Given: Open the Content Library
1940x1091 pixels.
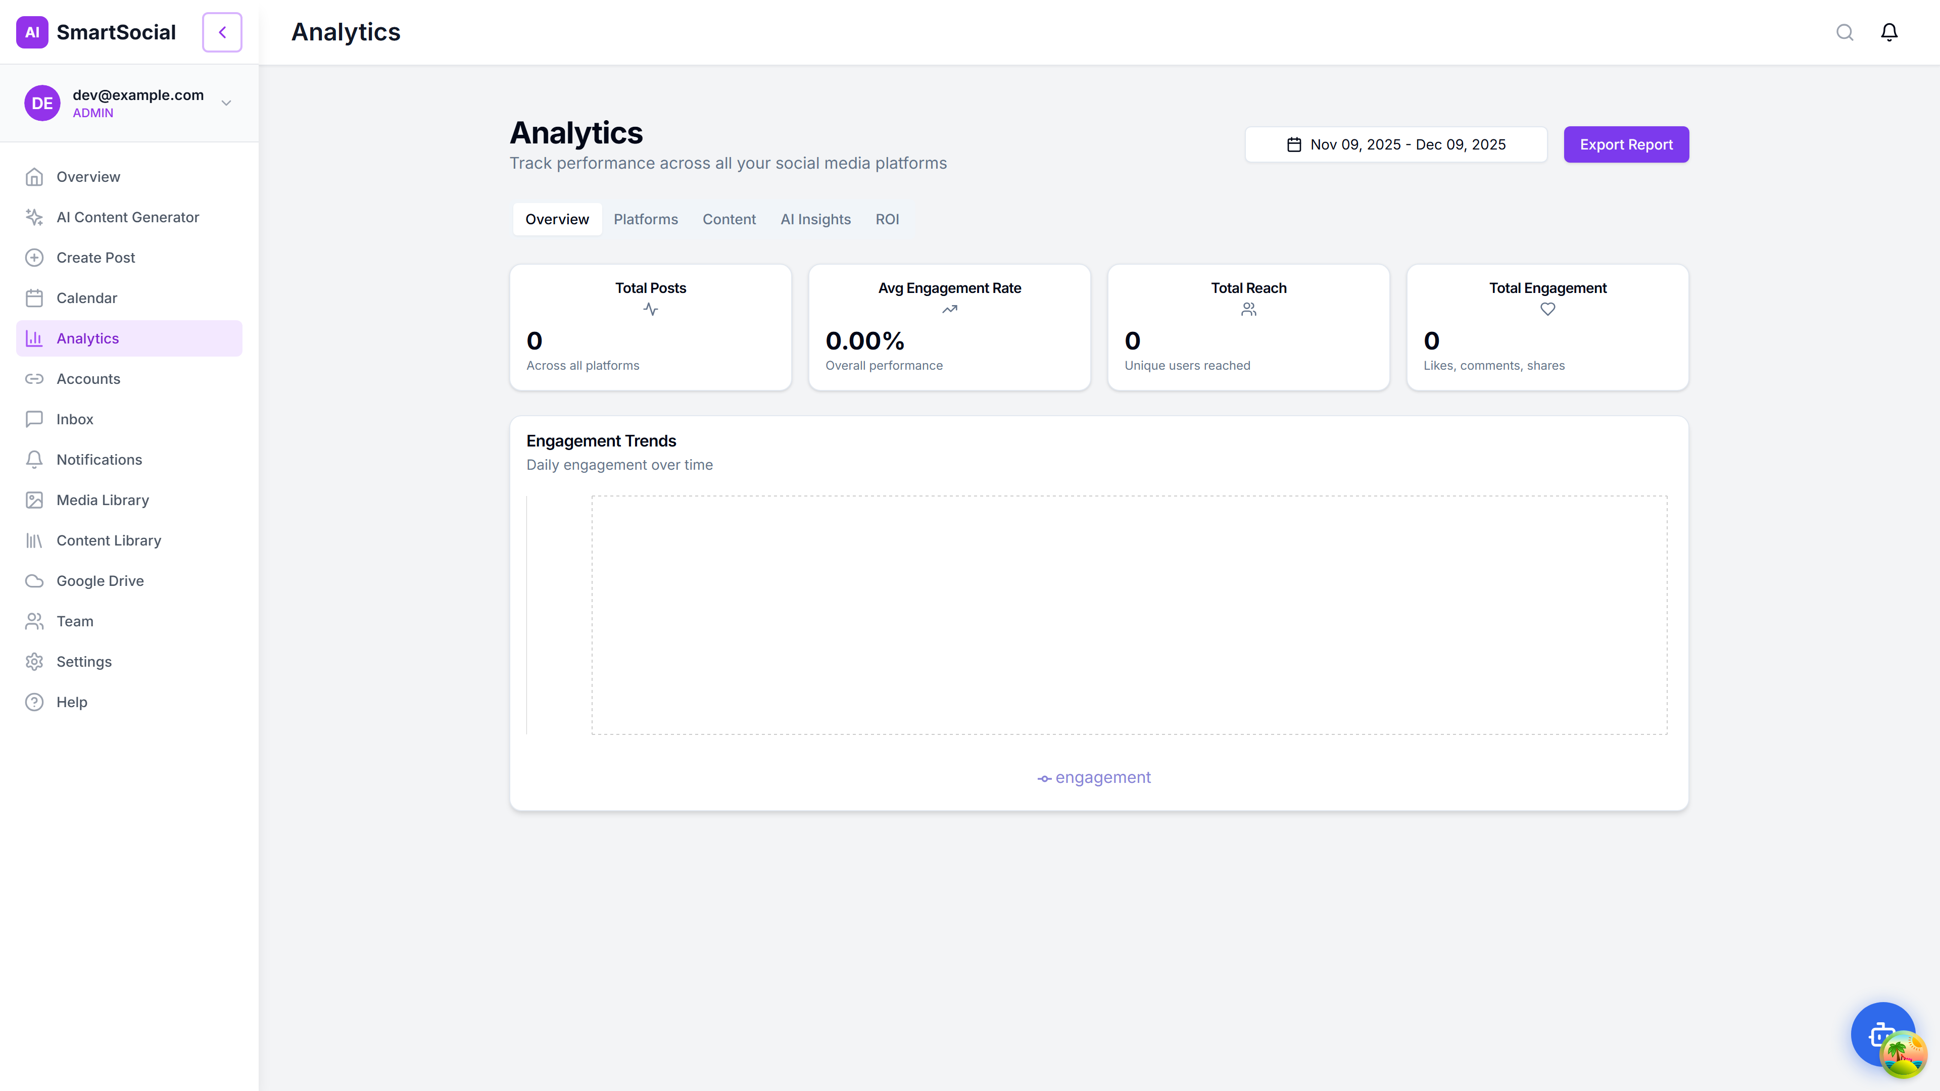Looking at the screenshot, I should (x=109, y=540).
